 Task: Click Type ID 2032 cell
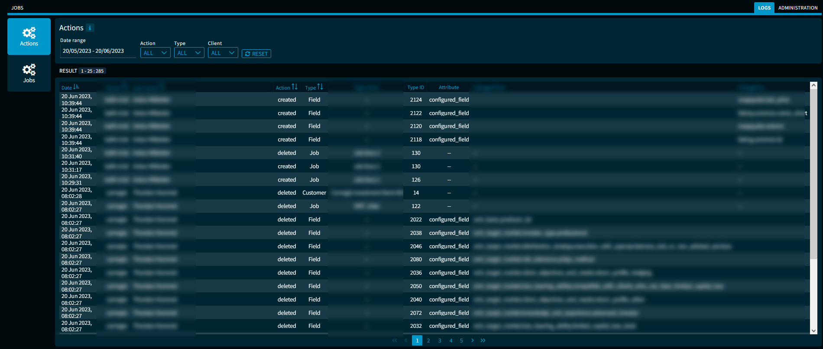point(416,326)
